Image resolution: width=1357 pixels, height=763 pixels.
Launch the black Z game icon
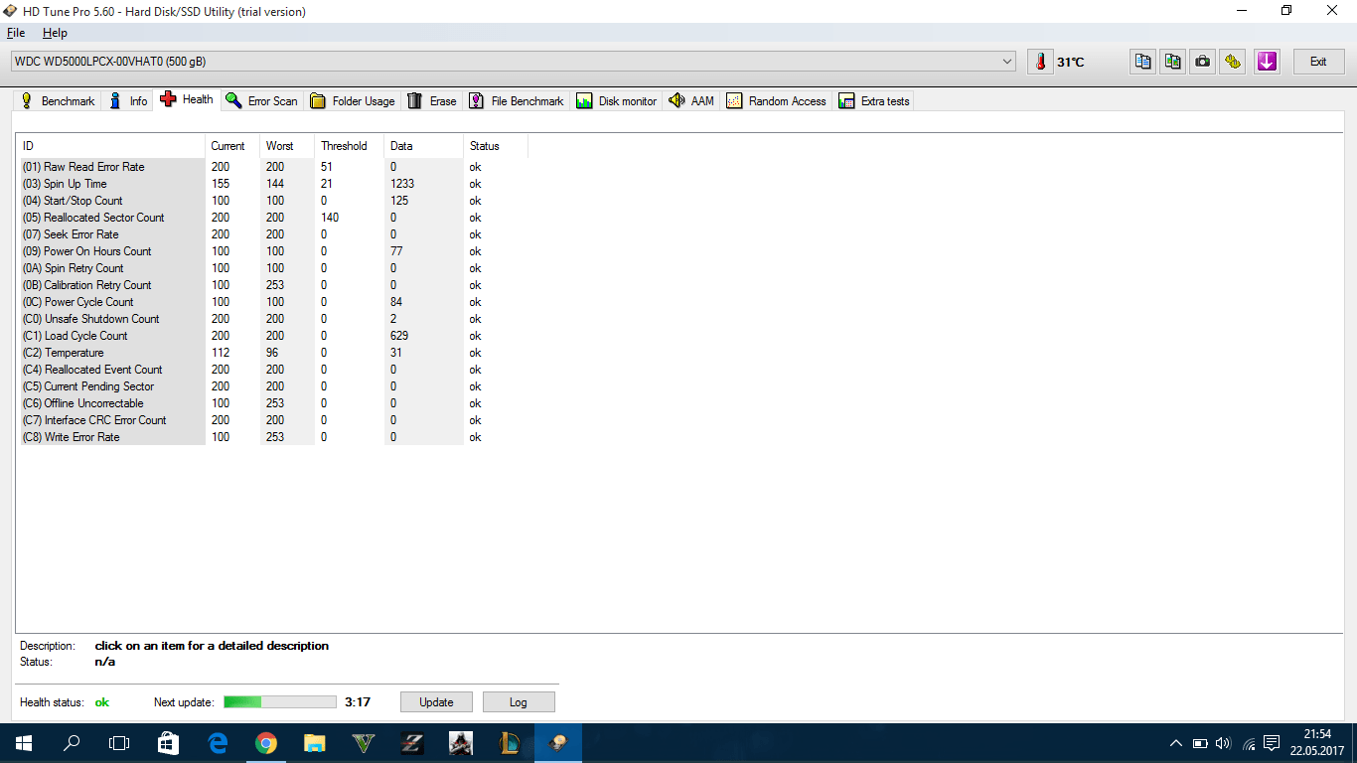[411, 743]
